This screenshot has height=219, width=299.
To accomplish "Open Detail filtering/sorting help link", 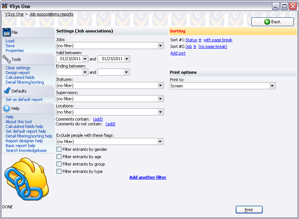I will [29, 136].
